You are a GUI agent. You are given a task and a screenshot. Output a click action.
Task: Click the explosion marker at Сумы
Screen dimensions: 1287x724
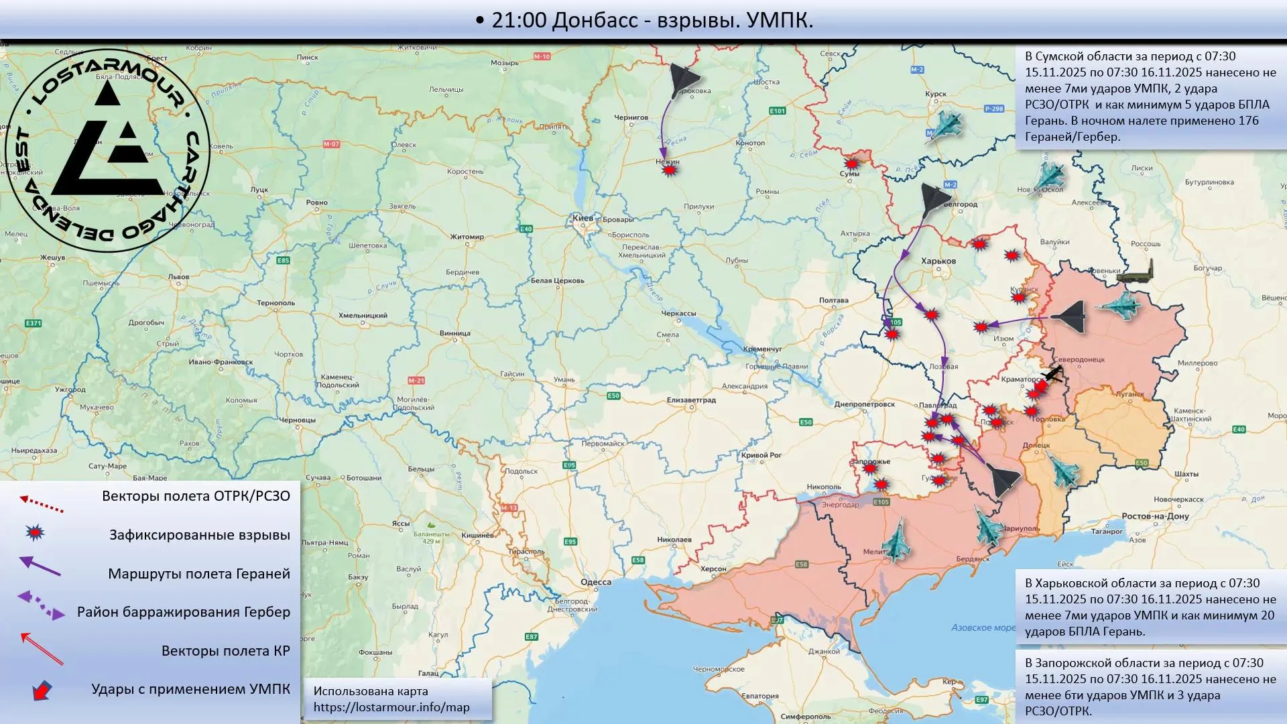click(x=851, y=164)
